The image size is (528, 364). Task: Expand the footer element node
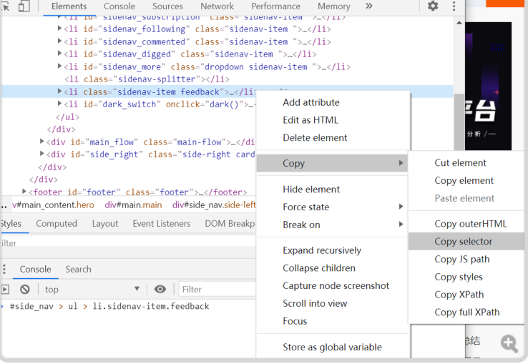click(x=24, y=191)
